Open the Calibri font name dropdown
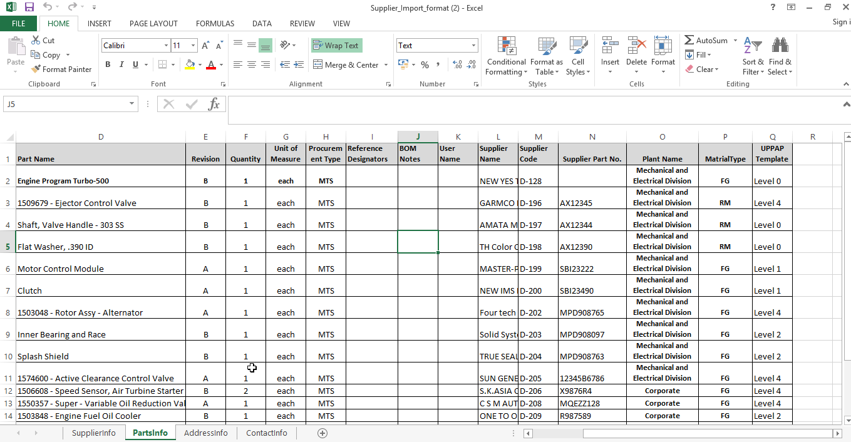Screen dimensions: 851x442 pyautogui.click(x=166, y=46)
